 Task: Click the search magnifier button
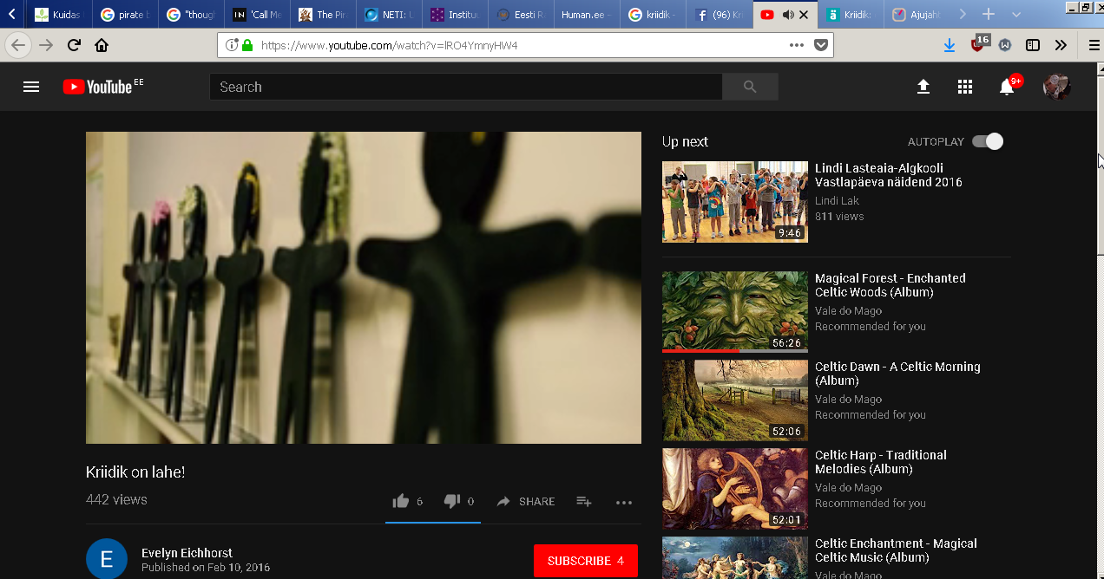(750, 87)
